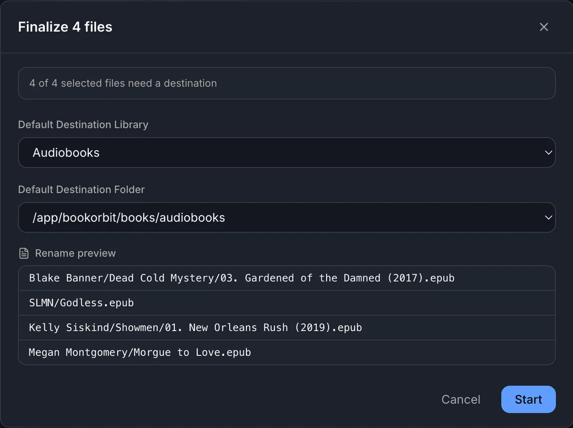Open the Default Destination Library dropdown showing Audiobooks
This screenshot has width=573, height=428.
click(286, 153)
